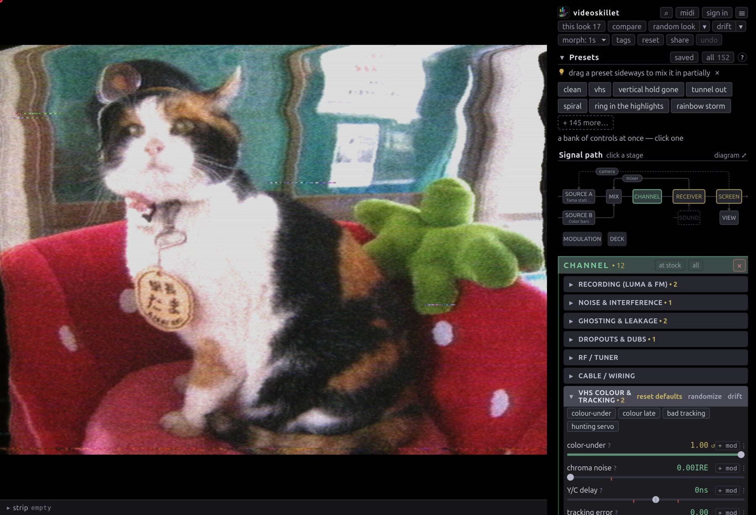Viewport: 756px width, 515px height.
Task: Select the VIEW stage
Action: pos(729,218)
